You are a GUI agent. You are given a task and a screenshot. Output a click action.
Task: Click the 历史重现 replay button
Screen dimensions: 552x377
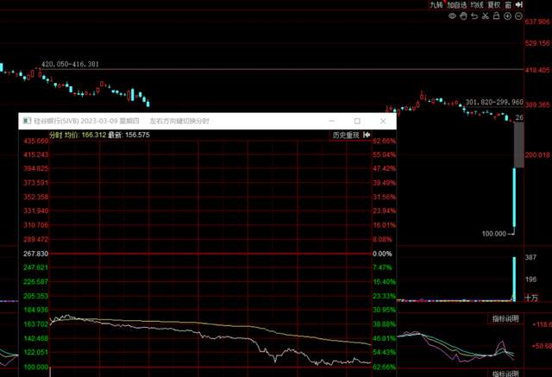coord(346,135)
